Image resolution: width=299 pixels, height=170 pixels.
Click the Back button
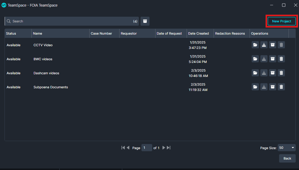pos(287,158)
